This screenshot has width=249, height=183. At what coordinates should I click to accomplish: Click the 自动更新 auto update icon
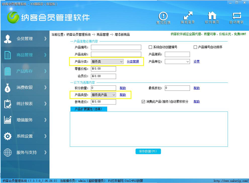tap(236, 16)
